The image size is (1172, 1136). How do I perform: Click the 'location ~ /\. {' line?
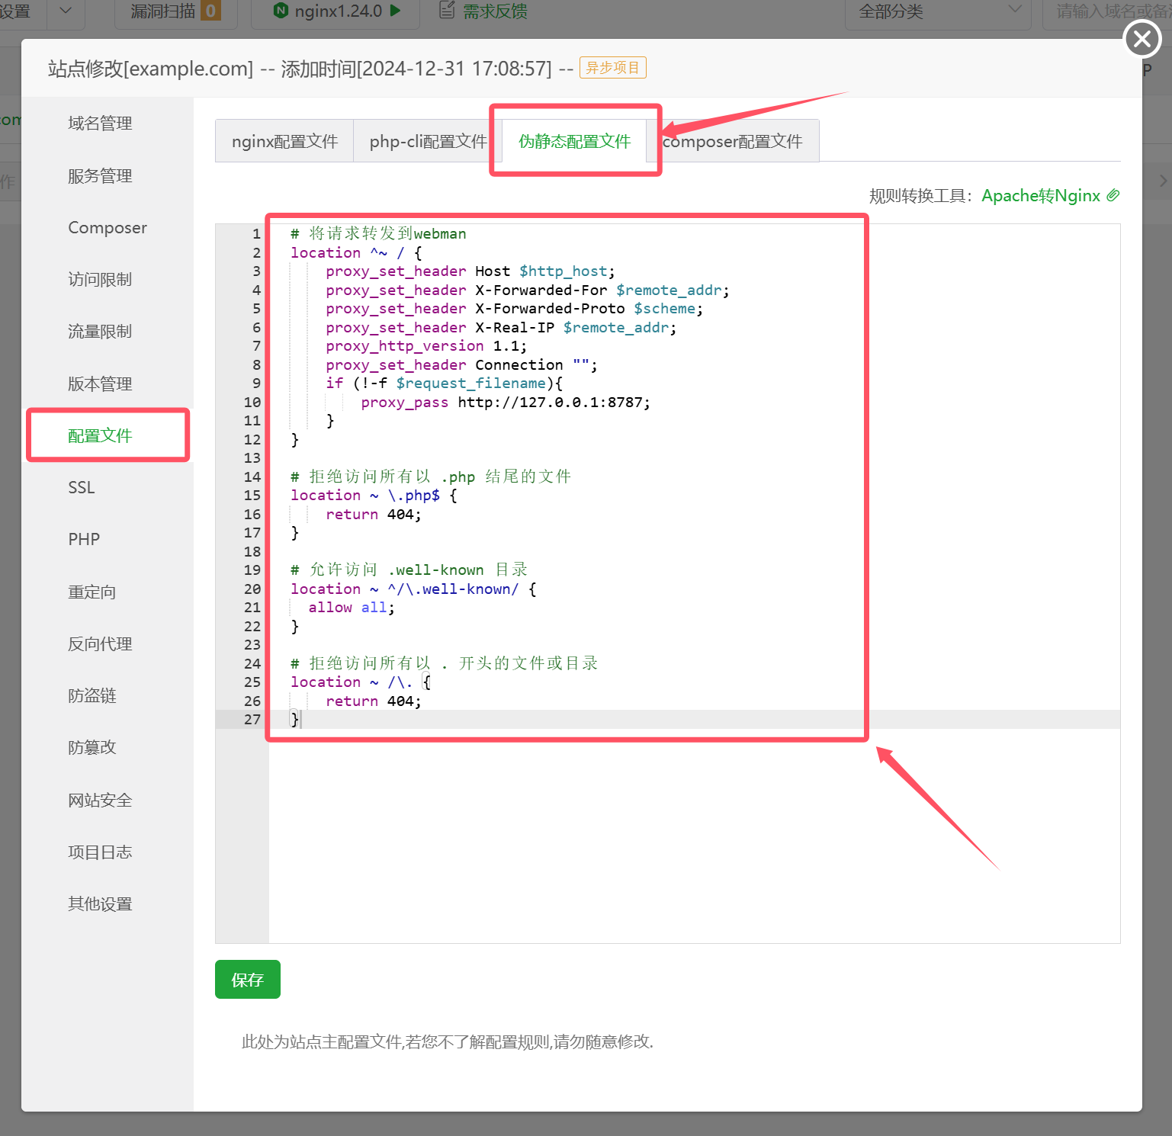[361, 682]
